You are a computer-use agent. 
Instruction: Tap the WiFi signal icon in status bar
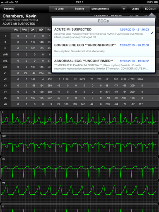[17, 2]
